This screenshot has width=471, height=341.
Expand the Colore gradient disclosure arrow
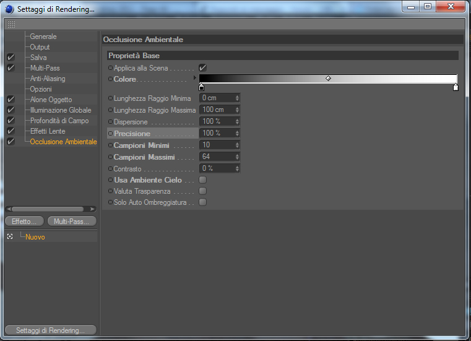(194, 78)
